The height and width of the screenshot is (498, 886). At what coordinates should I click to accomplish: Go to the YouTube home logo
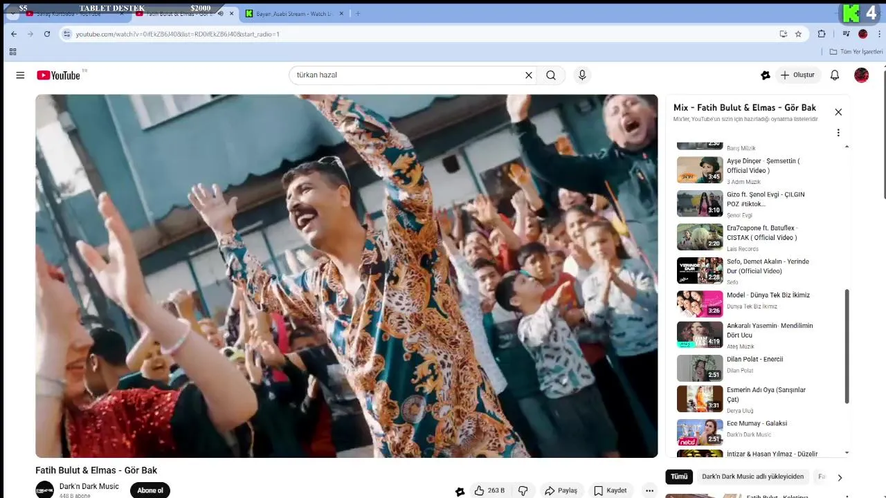59,75
